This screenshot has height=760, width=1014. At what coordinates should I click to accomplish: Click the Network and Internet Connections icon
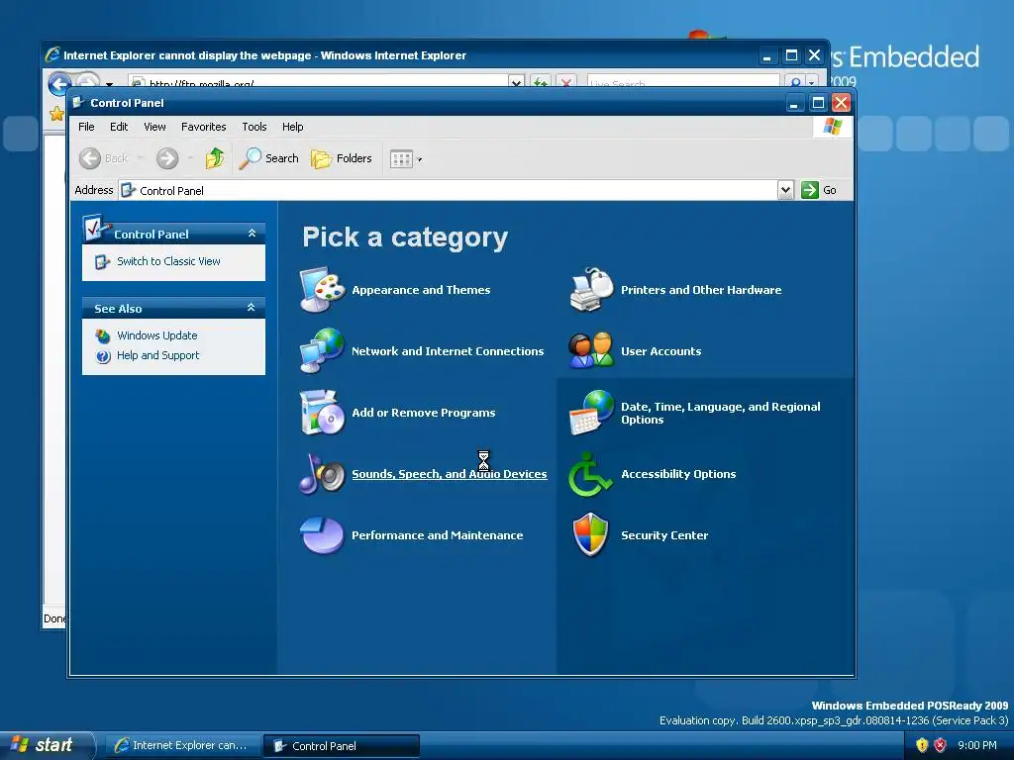pyautogui.click(x=322, y=351)
